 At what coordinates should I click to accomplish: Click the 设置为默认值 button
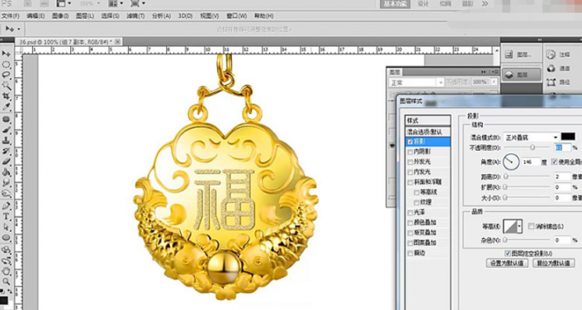tap(507, 263)
